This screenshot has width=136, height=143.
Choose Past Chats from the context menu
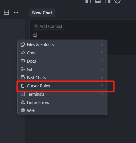[62, 78]
